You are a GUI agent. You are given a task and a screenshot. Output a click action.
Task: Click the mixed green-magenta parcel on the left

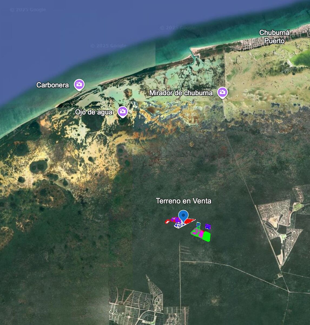(x=194, y=232)
